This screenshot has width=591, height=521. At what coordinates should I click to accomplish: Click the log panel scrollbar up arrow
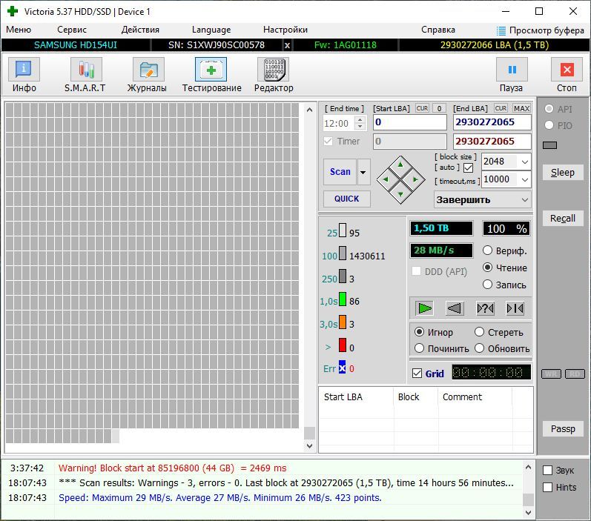[x=528, y=468]
